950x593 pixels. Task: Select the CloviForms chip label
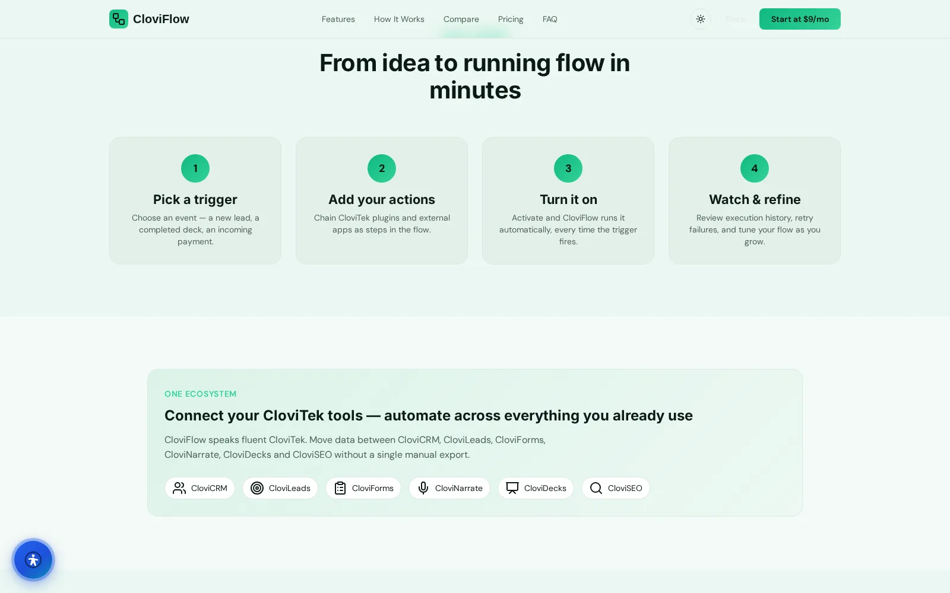pyautogui.click(x=373, y=488)
